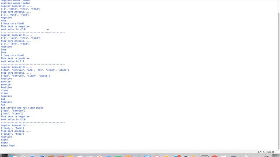Click the single word 'hate' output line
The height and width of the screenshot is (157, 280).
[x=3, y=20]
